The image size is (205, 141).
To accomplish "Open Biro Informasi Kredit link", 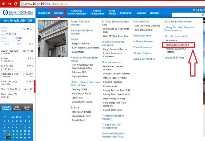I will (x=176, y=36).
